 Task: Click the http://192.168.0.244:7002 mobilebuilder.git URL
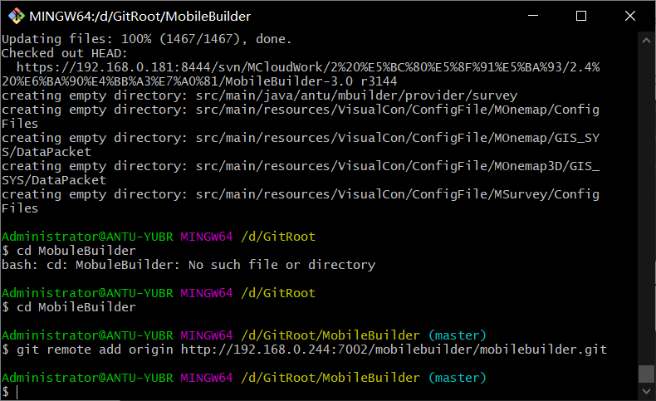(394, 350)
